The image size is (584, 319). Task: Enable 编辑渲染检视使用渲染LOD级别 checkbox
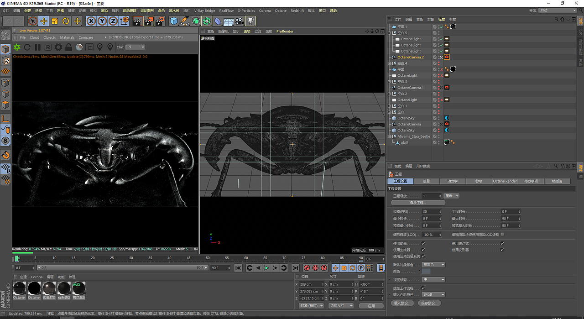tap(502, 235)
